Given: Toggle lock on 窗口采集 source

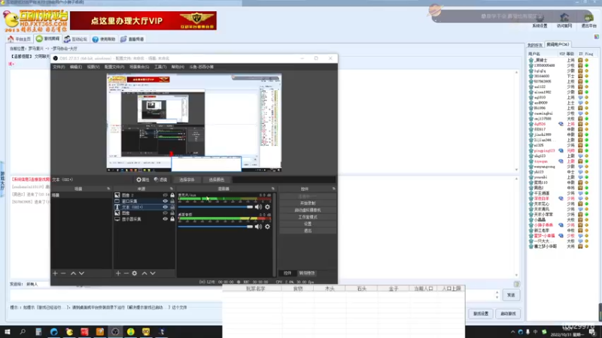Looking at the screenshot, I should tap(172, 201).
